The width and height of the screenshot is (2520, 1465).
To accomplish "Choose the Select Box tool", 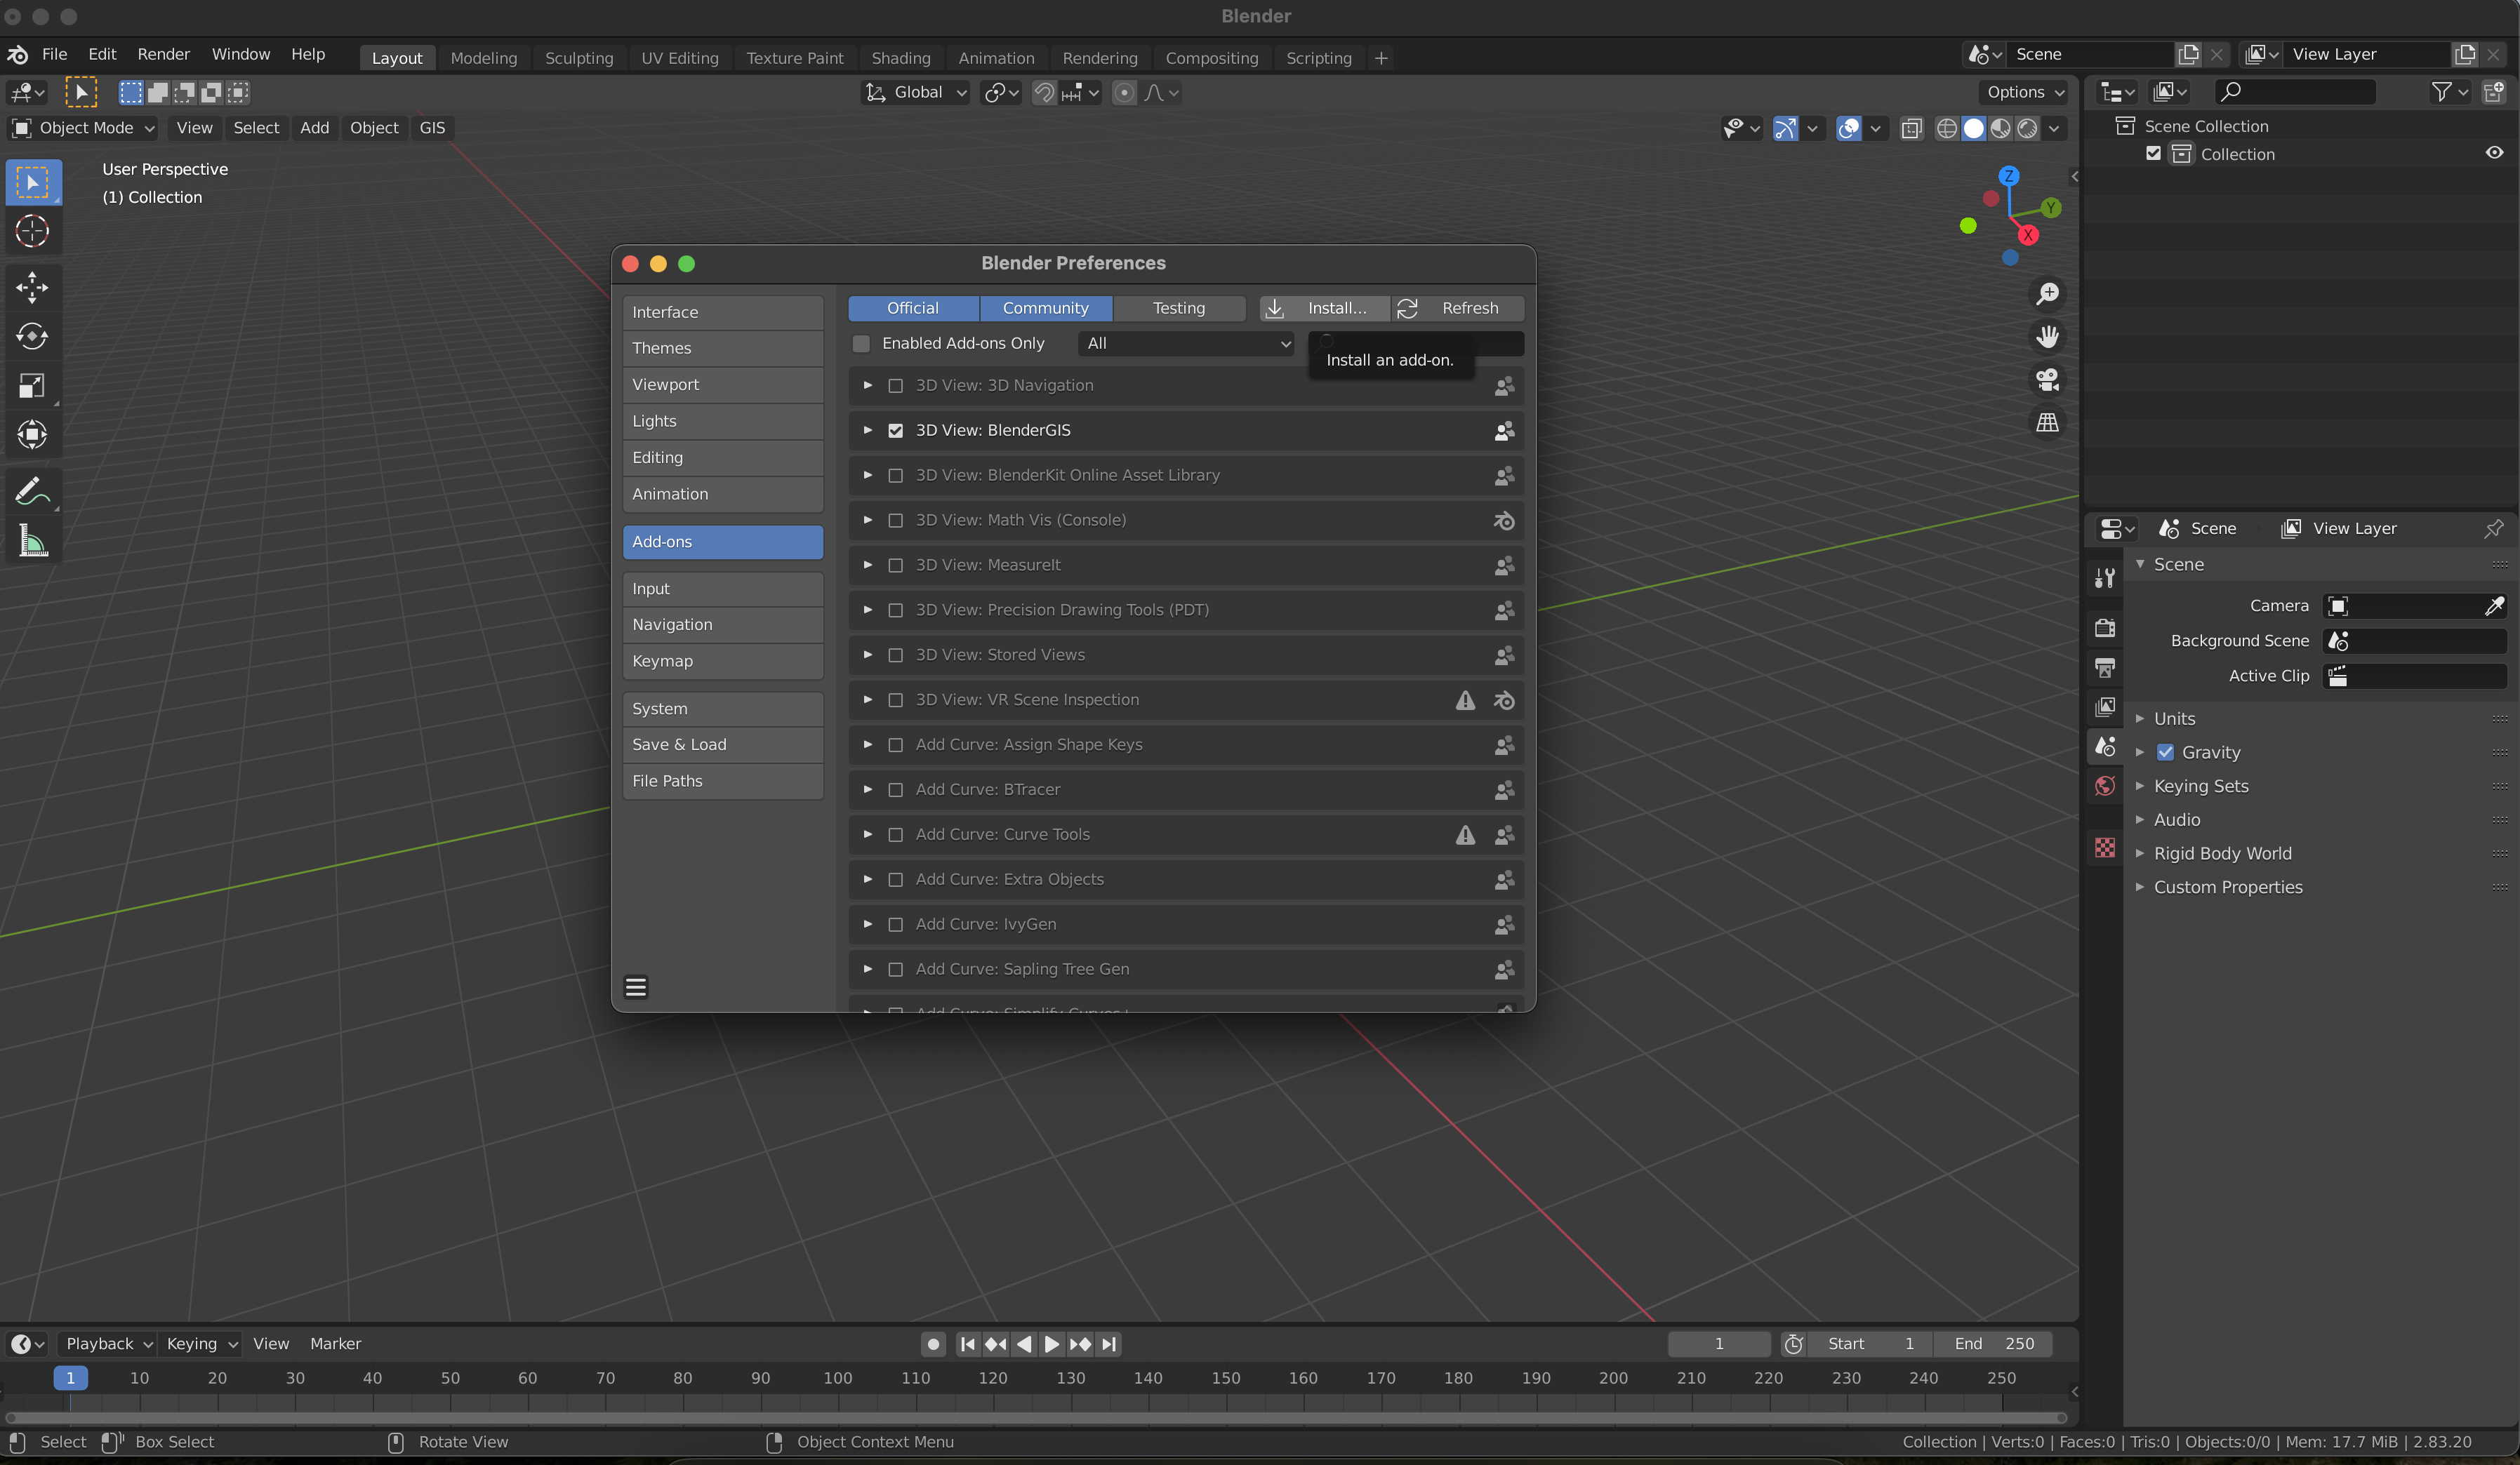I will click(32, 182).
